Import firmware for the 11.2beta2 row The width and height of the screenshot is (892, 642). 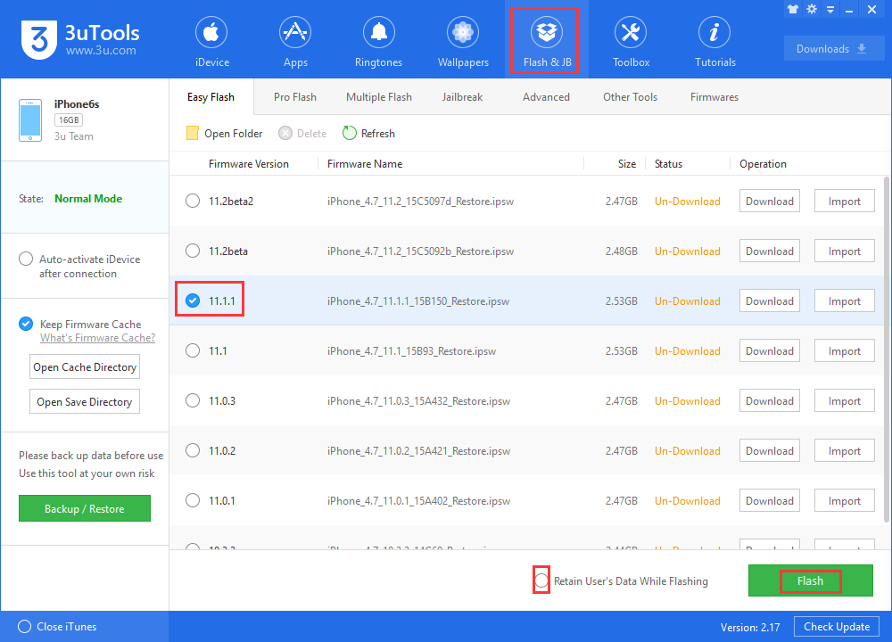point(844,201)
